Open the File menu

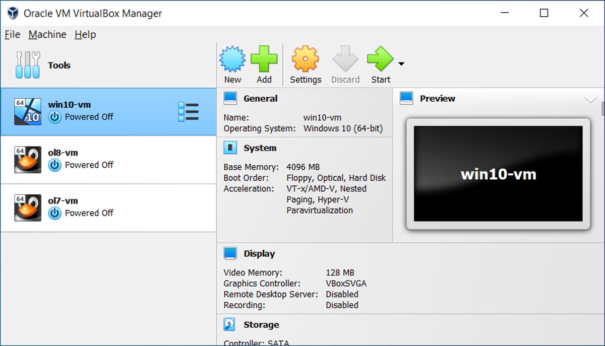(12, 34)
